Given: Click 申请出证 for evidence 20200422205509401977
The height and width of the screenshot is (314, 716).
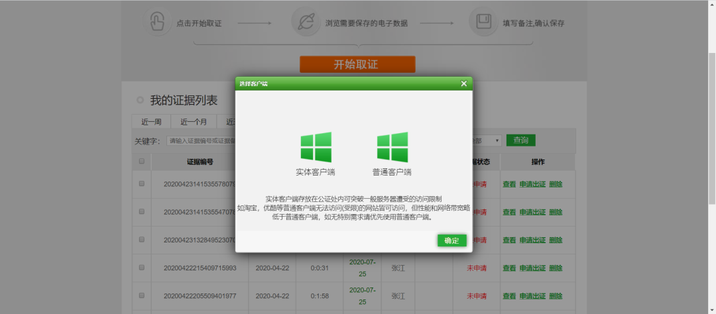Looking at the screenshot, I should click(x=532, y=296).
